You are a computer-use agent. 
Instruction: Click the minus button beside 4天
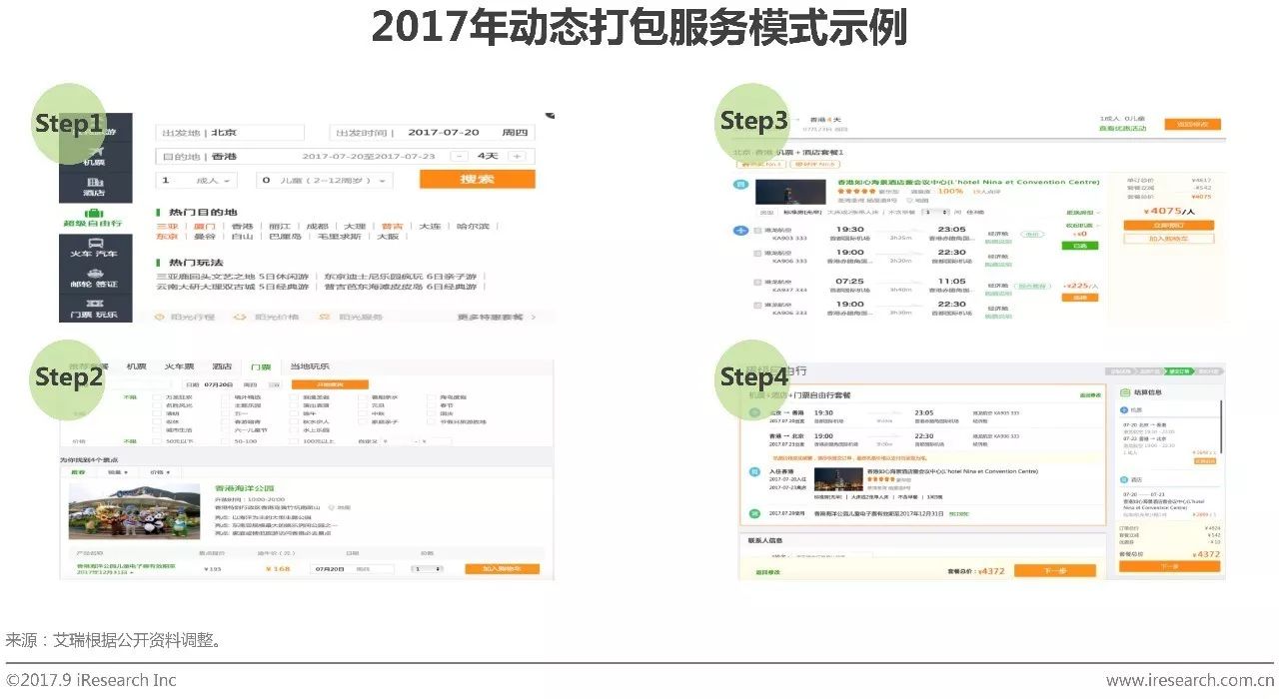[459, 156]
